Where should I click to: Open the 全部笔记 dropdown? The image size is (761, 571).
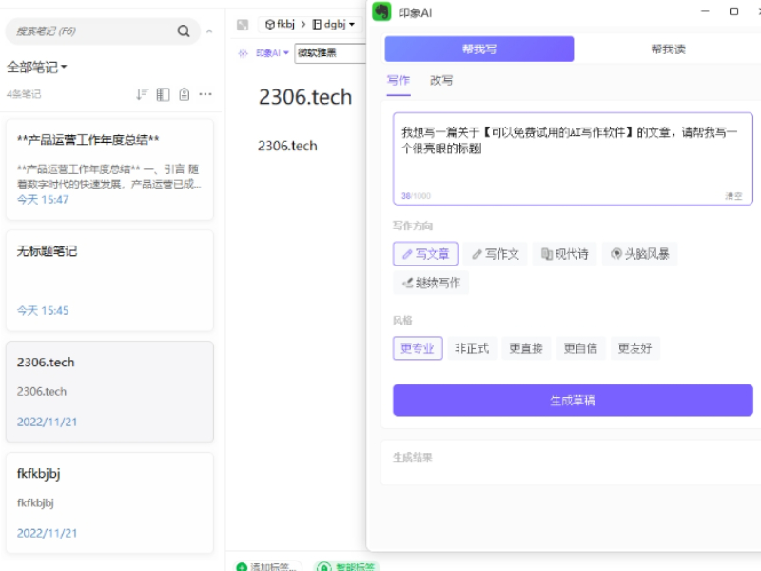tap(37, 67)
